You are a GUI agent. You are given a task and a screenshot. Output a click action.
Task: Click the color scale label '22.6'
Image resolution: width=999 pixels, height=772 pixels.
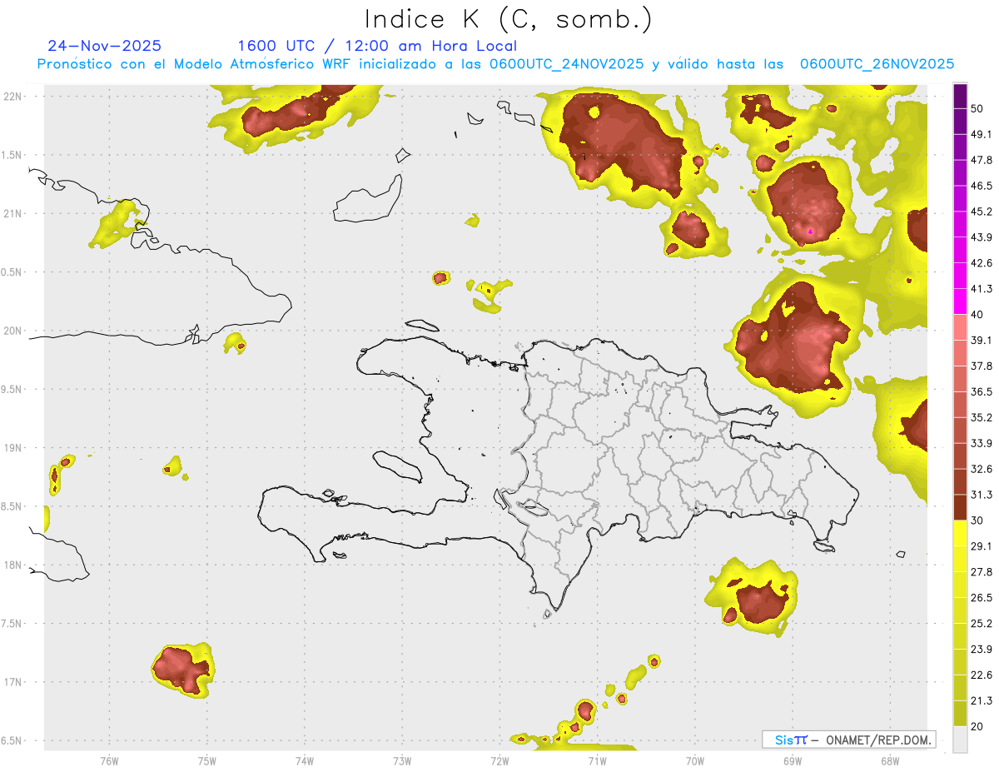click(982, 675)
